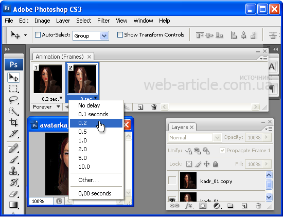Select the Healing Brush tool
The width and height of the screenshot is (283, 217).
(13, 148)
